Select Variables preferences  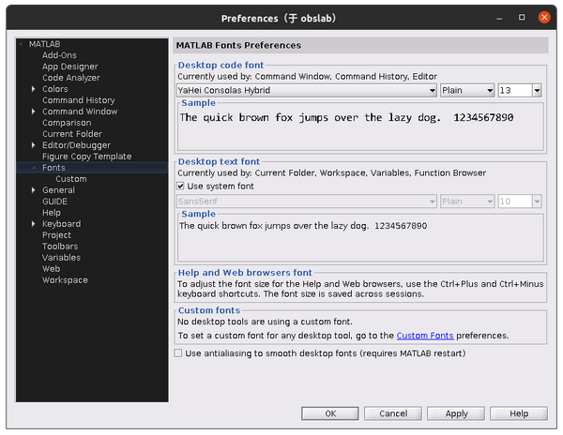[x=61, y=258]
